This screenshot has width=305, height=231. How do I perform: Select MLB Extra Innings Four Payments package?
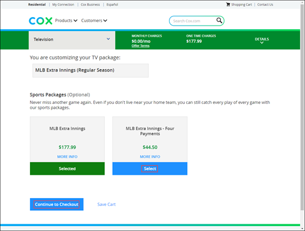point(150,169)
